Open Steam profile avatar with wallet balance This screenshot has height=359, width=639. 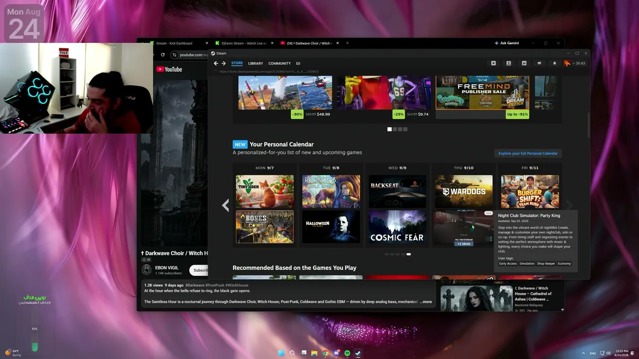575,63
